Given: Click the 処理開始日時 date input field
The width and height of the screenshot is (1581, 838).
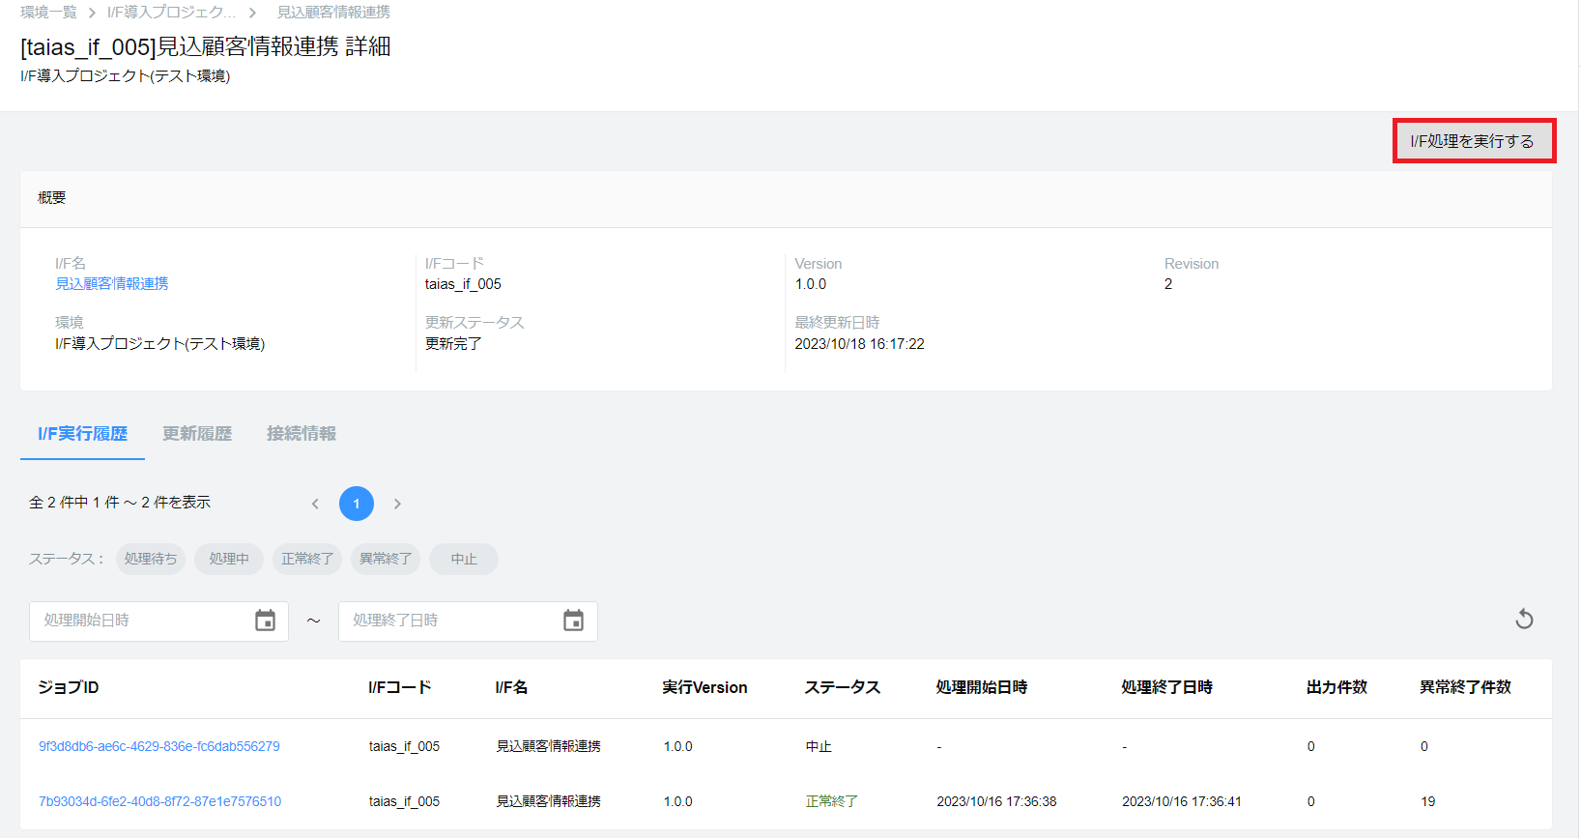Looking at the screenshot, I should click(140, 621).
